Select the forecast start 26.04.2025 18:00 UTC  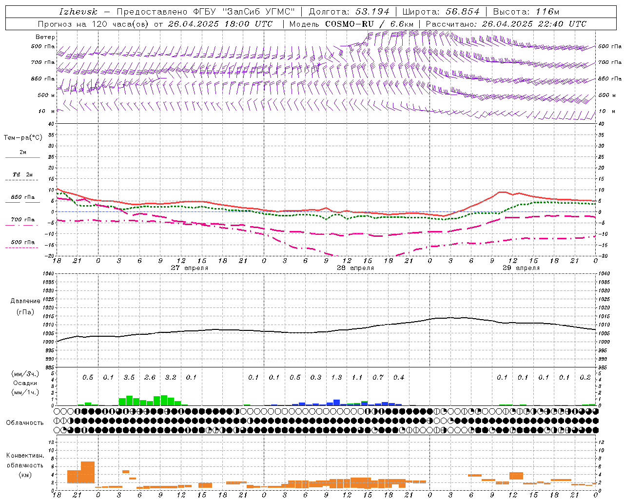pyautogui.click(x=220, y=24)
